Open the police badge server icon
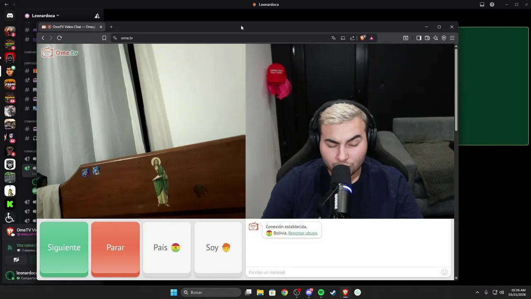Screen dimensions: 531x299 (x=10, y=164)
